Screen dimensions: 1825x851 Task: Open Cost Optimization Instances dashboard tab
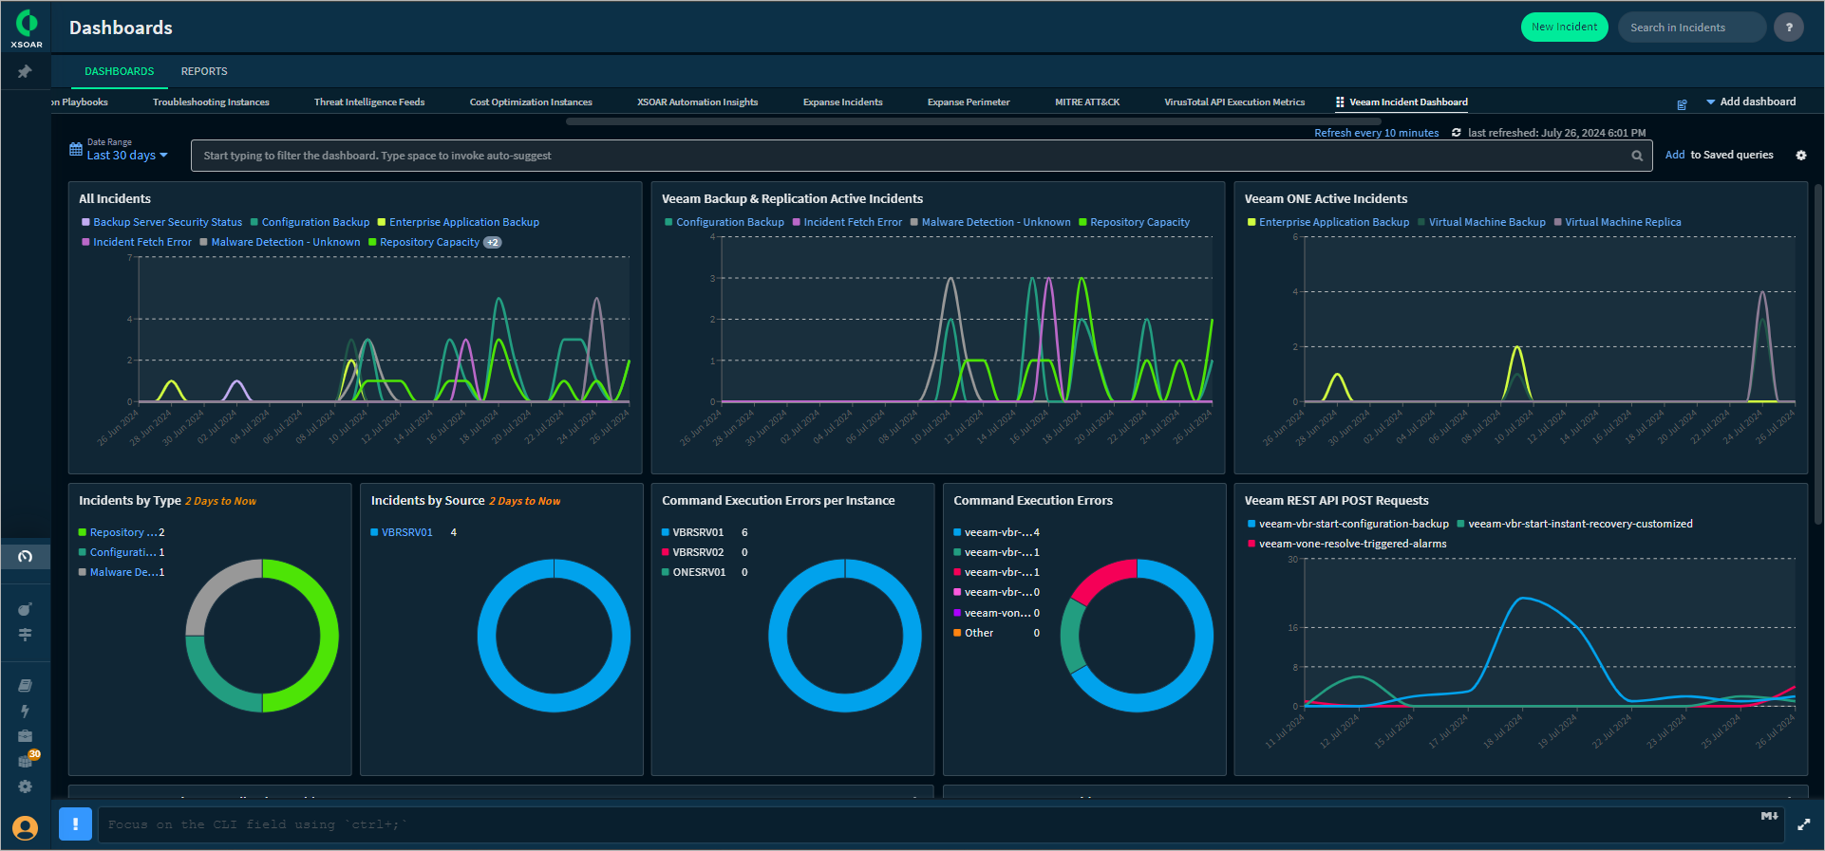531,102
